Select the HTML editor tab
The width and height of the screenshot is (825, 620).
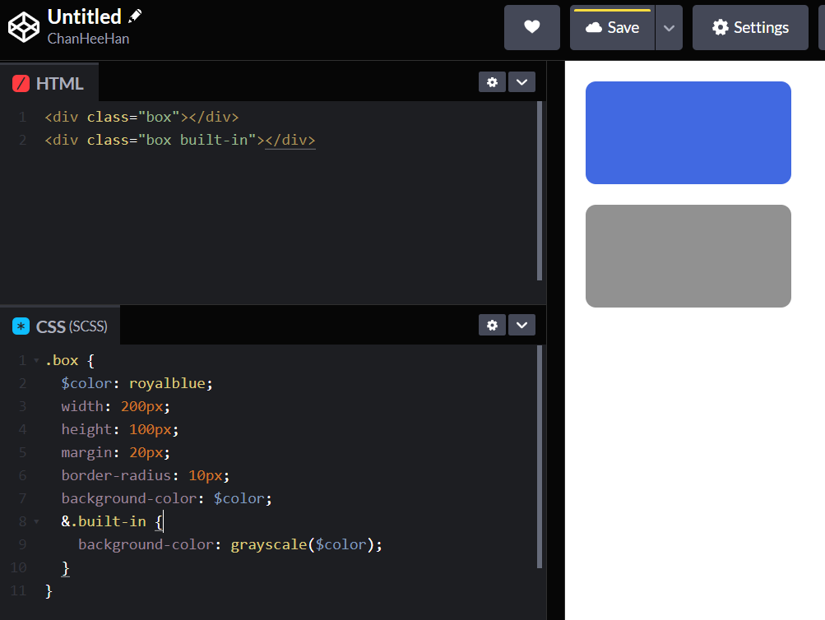[49, 83]
